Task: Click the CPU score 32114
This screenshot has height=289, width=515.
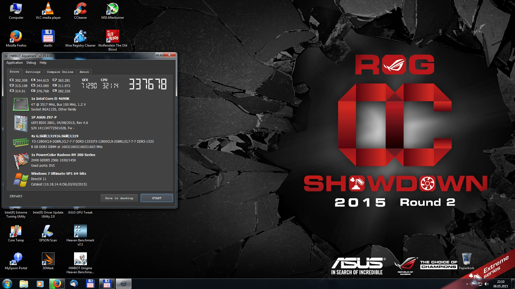Action: pyautogui.click(x=110, y=86)
